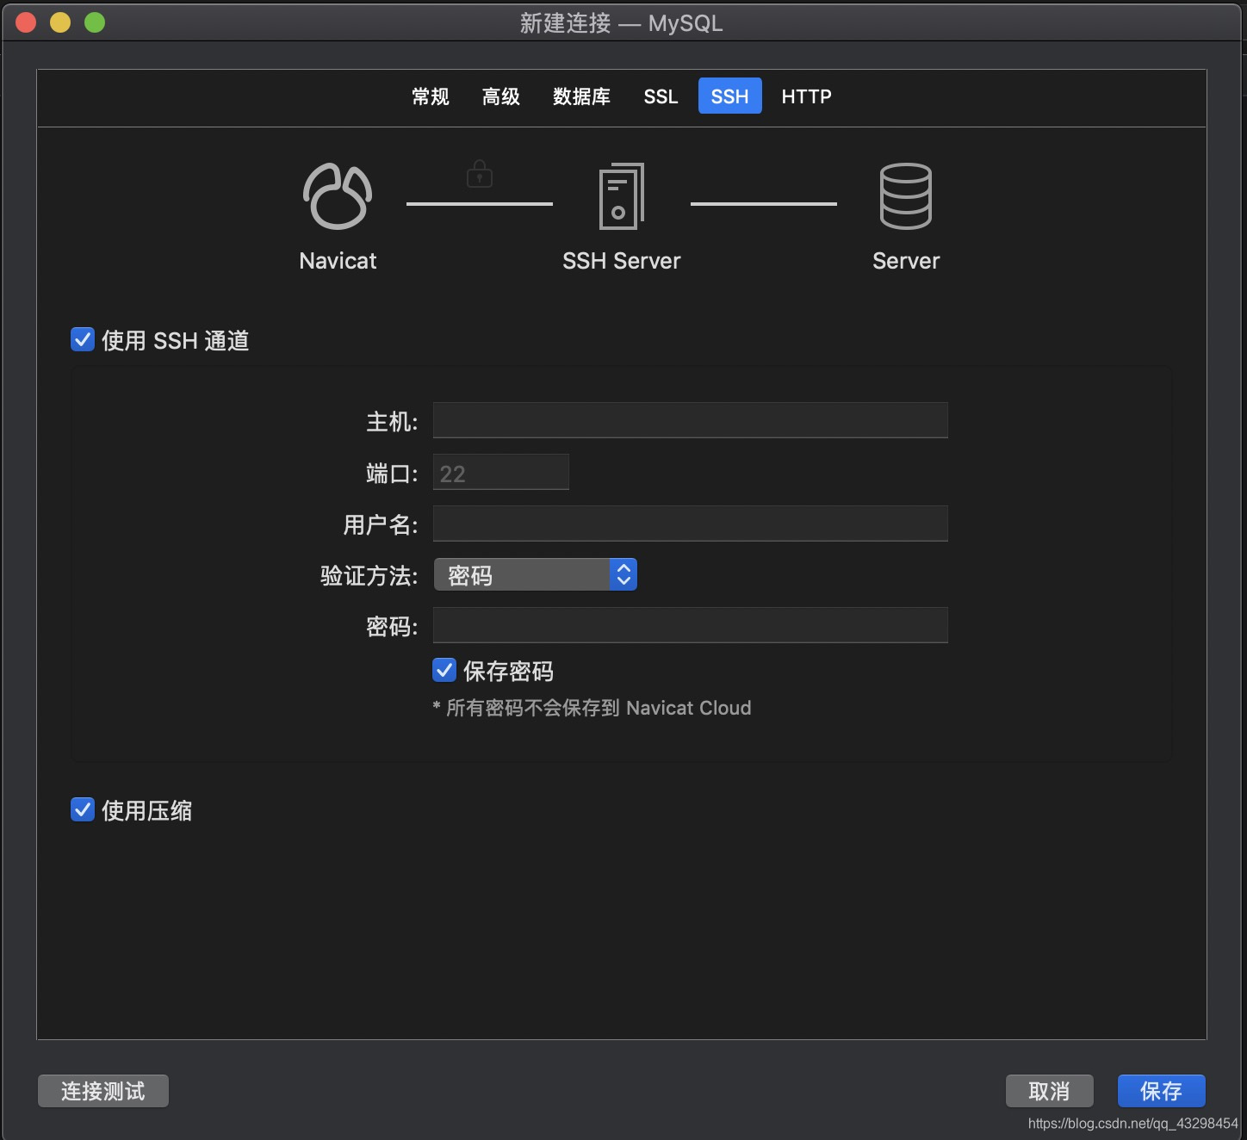This screenshot has height=1140, width=1247.
Task: Click into the 密码 input field
Action: point(690,625)
